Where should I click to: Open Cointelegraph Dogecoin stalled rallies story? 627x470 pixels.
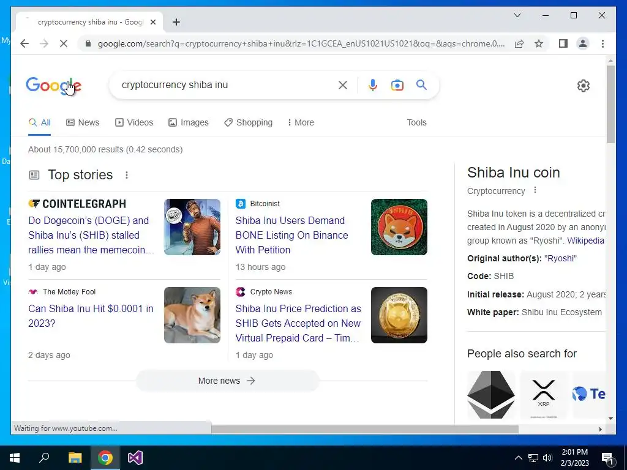91,235
